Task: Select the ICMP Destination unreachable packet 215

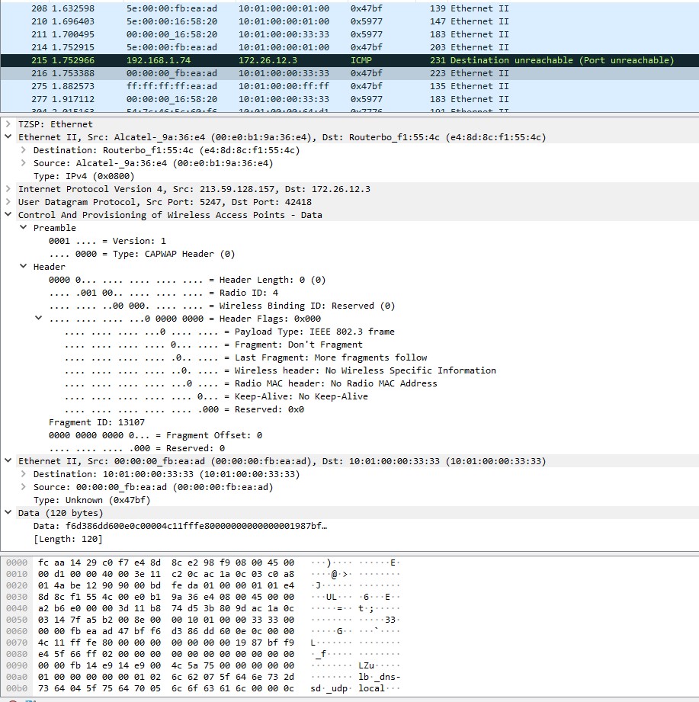Action: pos(229,59)
